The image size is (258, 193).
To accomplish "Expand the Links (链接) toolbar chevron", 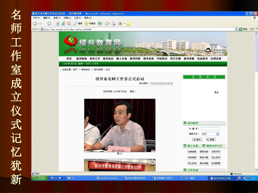I will pos(256,29).
